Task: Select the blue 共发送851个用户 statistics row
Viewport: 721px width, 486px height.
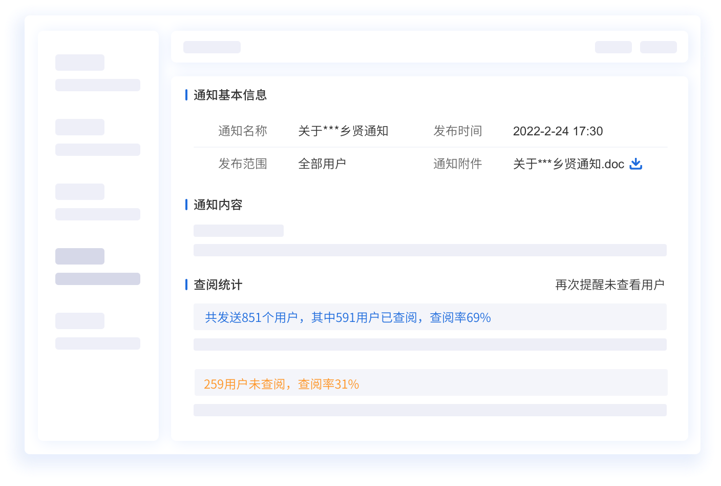Action: click(430, 317)
